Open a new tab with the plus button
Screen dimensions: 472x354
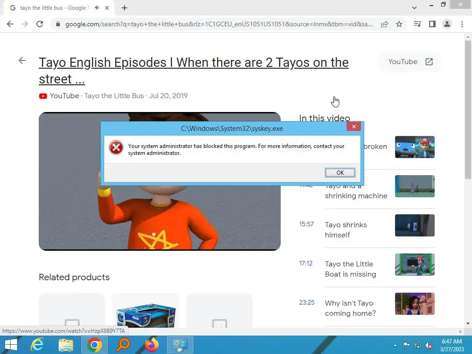(x=124, y=8)
